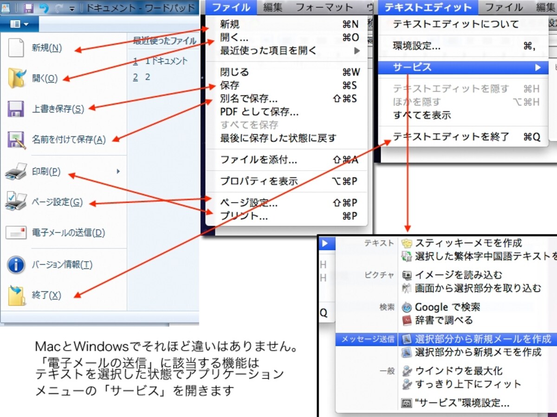Open the WordPad application menu dropdown button
557x417 pixels.
coord(19,24)
